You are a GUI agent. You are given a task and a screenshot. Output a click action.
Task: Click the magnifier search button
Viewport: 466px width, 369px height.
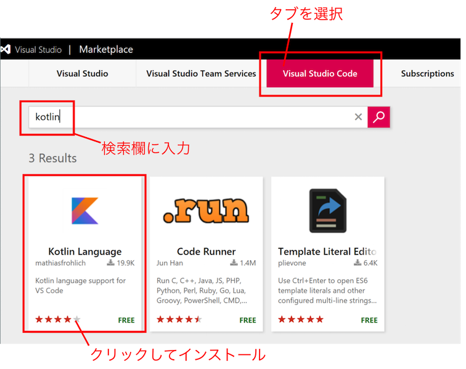[x=378, y=117]
